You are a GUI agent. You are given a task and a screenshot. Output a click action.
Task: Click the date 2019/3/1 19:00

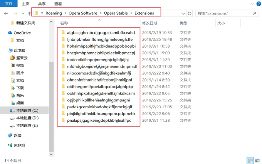coord(156,53)
